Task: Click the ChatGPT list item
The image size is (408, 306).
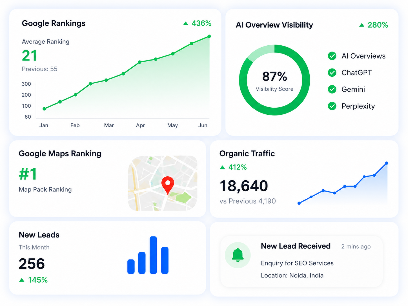Action: pos(356,73)
